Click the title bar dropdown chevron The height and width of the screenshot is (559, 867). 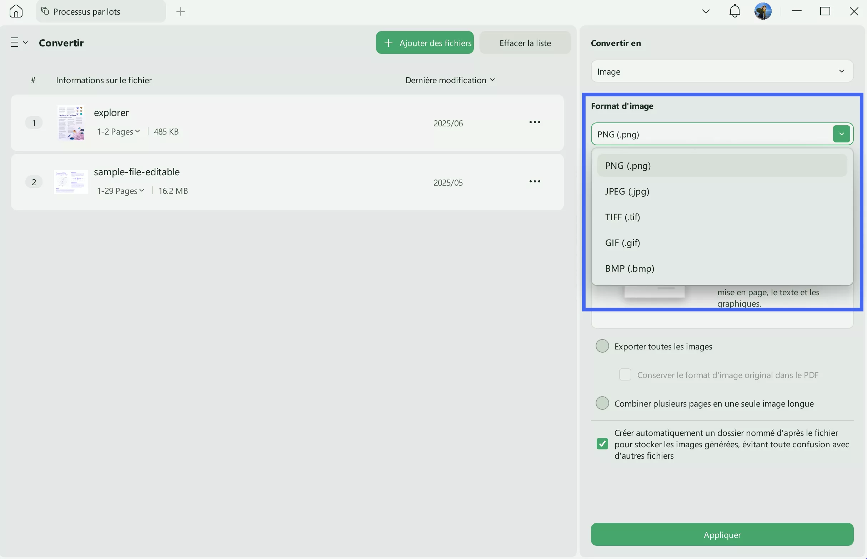pos(706,12)
